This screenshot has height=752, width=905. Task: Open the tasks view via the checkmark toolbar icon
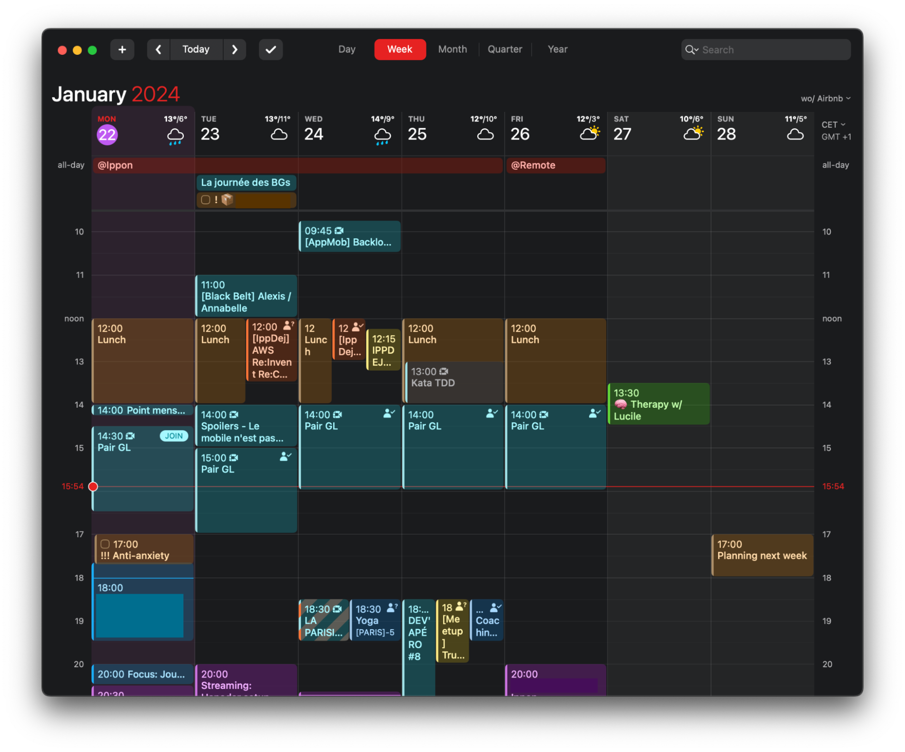pyautogui.click(x=270, y=49)
